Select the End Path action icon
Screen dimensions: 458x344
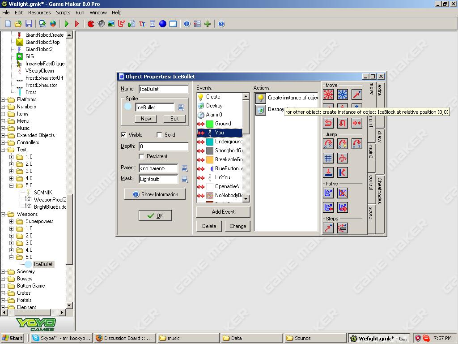coord(343,193)
